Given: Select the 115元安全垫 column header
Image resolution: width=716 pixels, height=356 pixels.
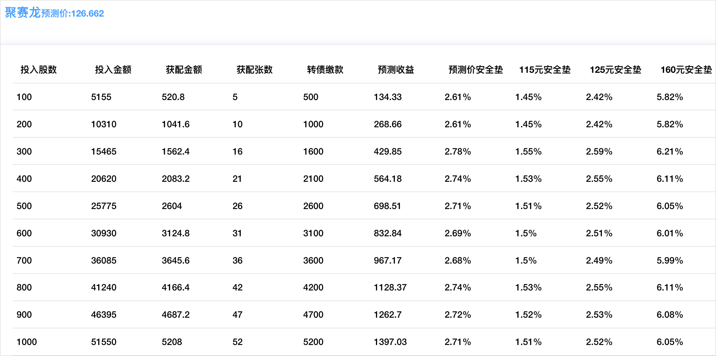Looking at the screenshot, I should pyautogui.click(x=545, y=70).
